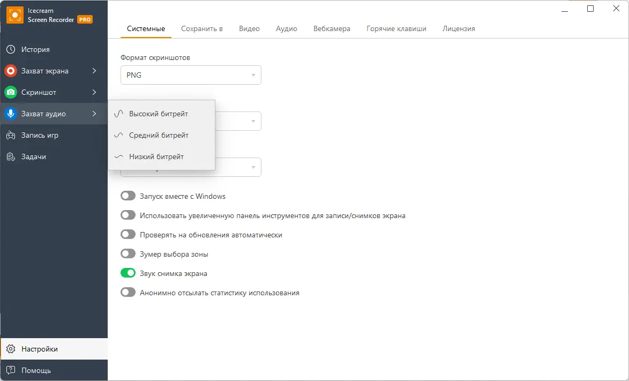Image resolution: width=629 pixels, height=381 pixels.
Task: Expand the Захват экрана submenu arrow
Action: tap(94, 71)
